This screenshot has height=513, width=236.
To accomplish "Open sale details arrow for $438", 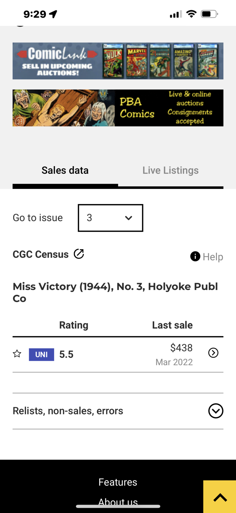I will [213, 353].
